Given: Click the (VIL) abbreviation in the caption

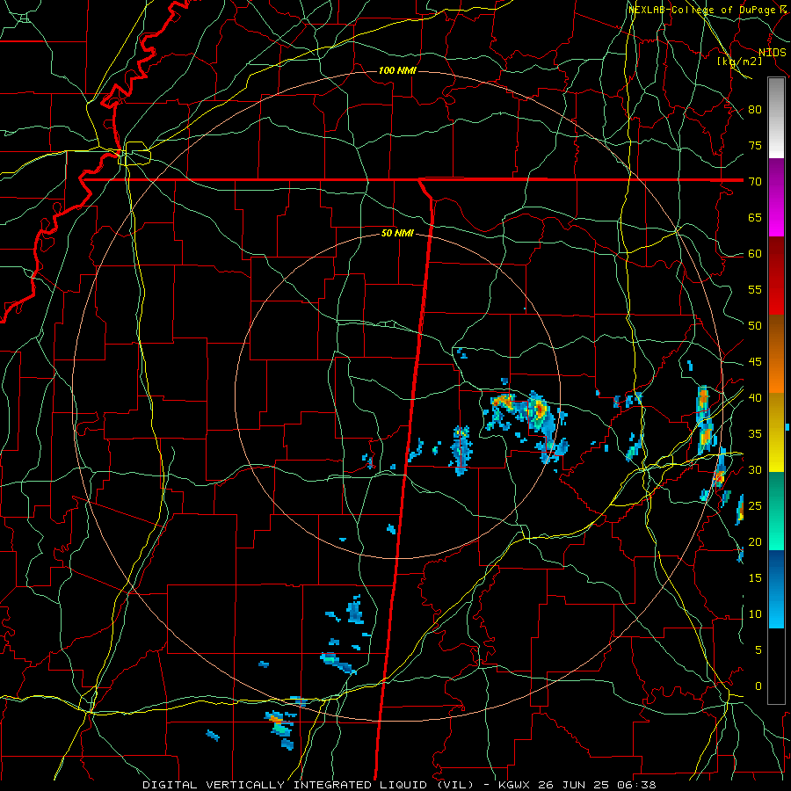Looking at the screenshot, I should pos(455,785).
